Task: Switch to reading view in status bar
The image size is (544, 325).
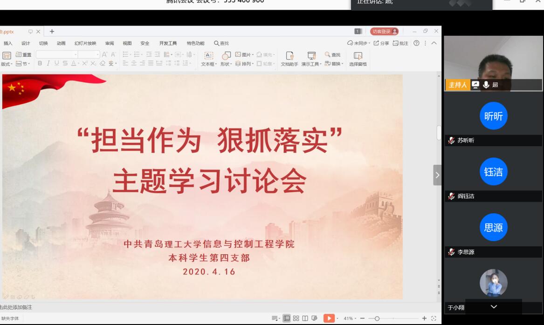Action: [305, 318]
